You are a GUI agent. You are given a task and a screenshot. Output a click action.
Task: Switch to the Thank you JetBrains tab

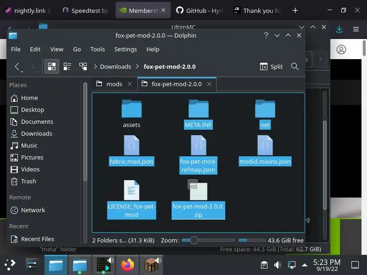[257, 11]
